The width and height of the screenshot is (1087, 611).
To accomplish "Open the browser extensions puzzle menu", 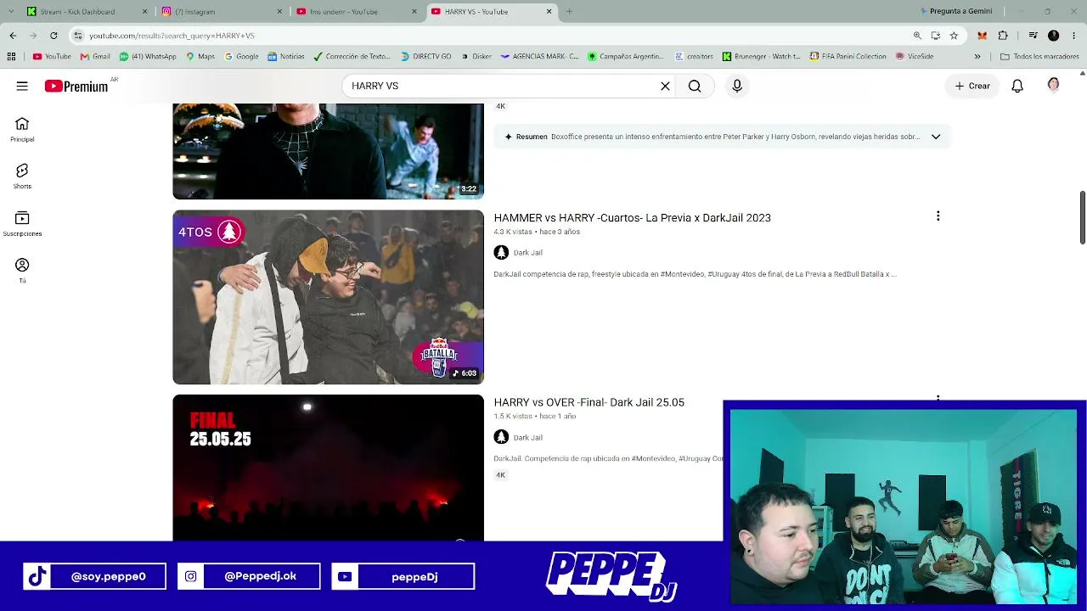I will [1003, 36].
